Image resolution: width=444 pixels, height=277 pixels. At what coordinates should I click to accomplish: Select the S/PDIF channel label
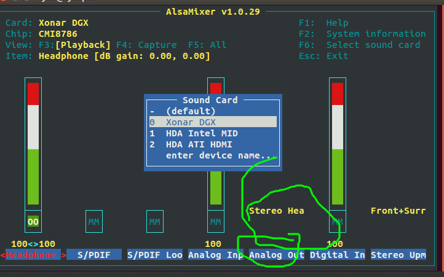click(94, 255)
